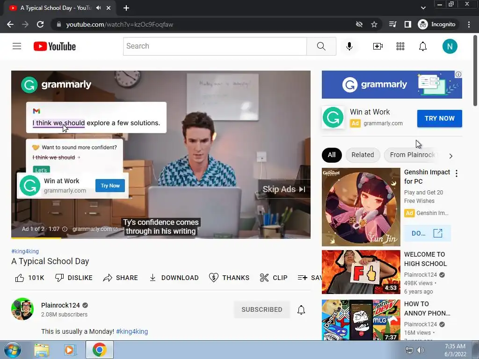Viewport: 479px width, 359px height.
Task: Click Try Now in video ad overlay
Action: point(110,186)
